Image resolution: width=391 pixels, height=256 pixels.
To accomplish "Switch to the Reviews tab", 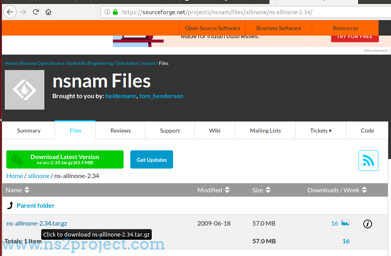I will coord(120,131).
